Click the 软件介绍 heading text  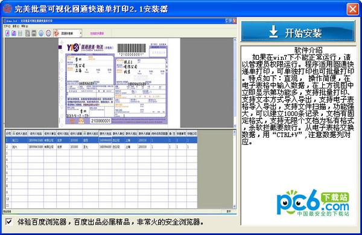[x=308, y=50]
